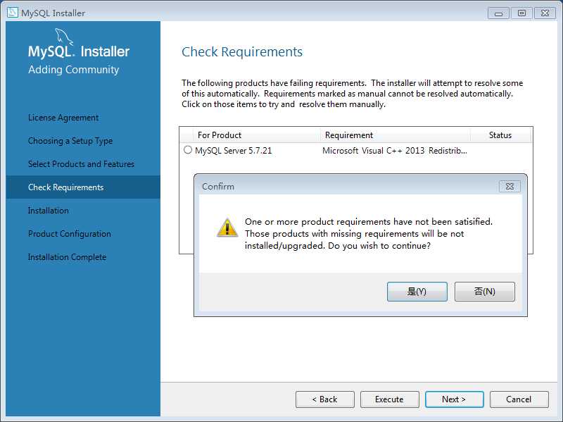This screenshot has width=563, height=422.
Task: Select the Select Products and Features step
Action: [x=81, y=164]
